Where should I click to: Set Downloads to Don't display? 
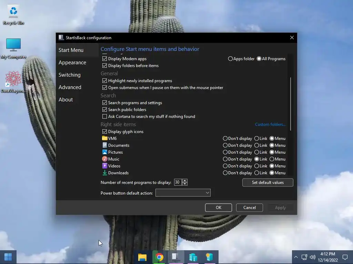click(x=225, y=173)
